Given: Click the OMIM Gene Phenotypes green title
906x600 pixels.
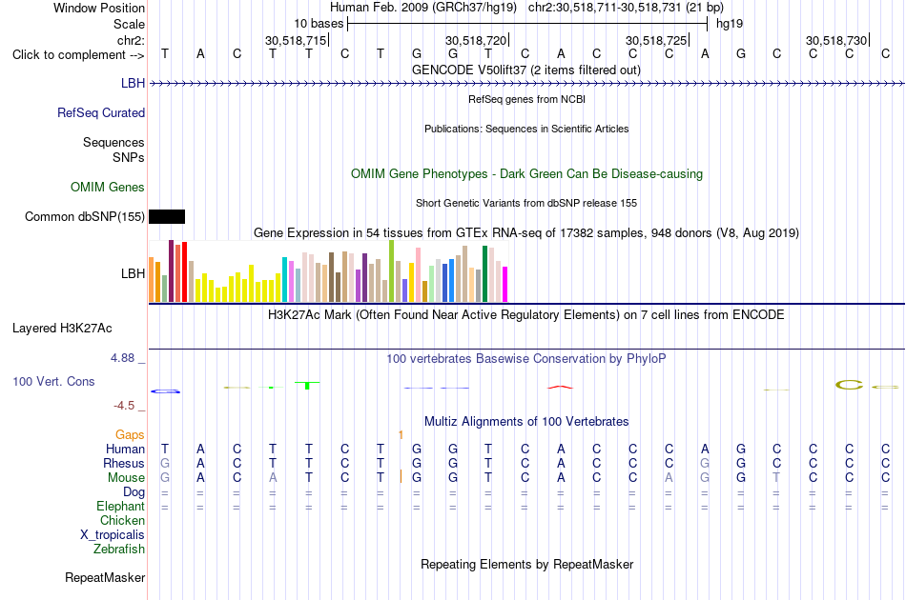Looking at the screenshot, I should coord(526,173).
